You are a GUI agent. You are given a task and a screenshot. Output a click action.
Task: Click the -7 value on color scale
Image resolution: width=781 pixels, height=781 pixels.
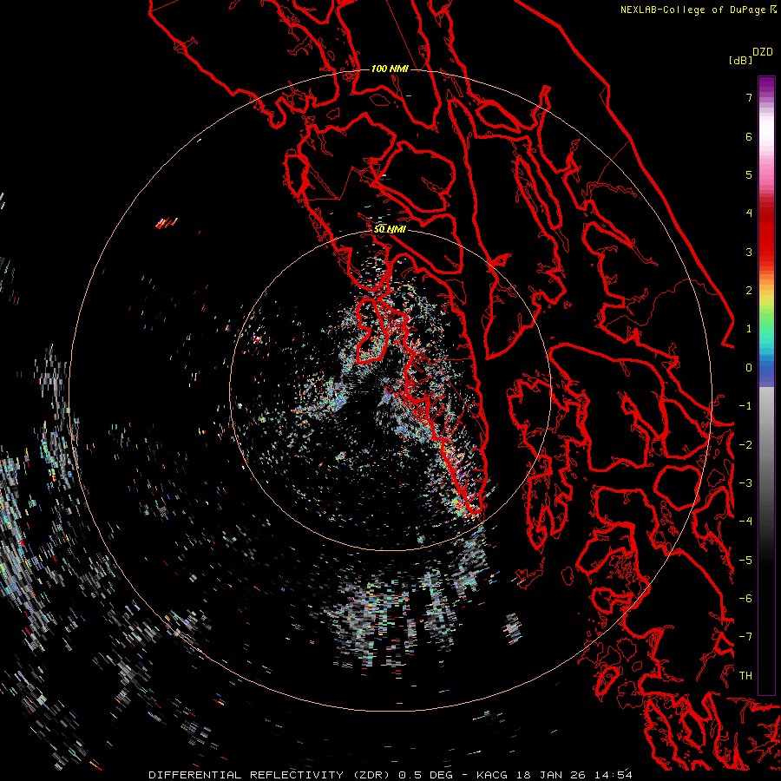(745, 637)
